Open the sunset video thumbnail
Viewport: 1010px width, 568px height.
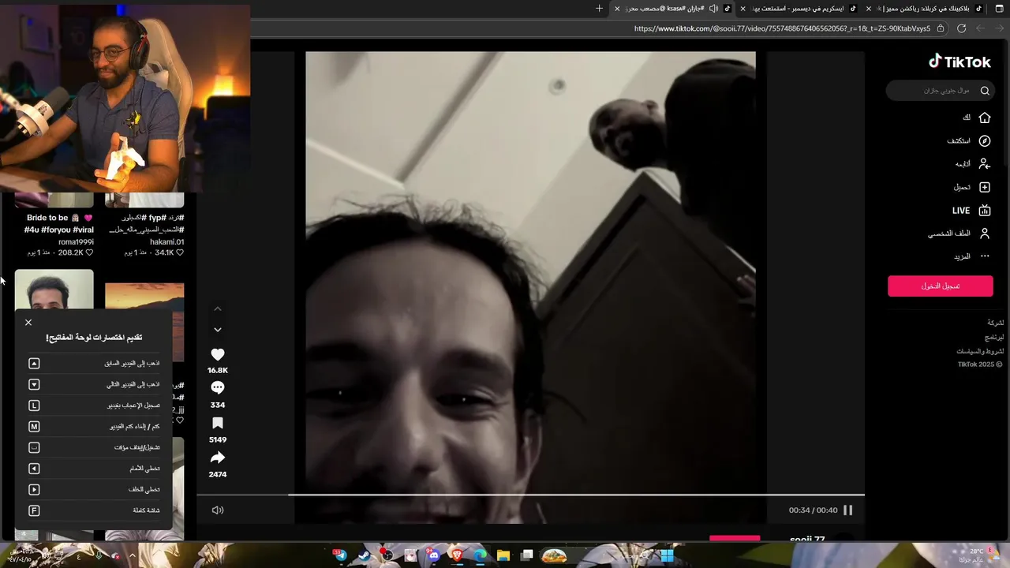(144, 297)
